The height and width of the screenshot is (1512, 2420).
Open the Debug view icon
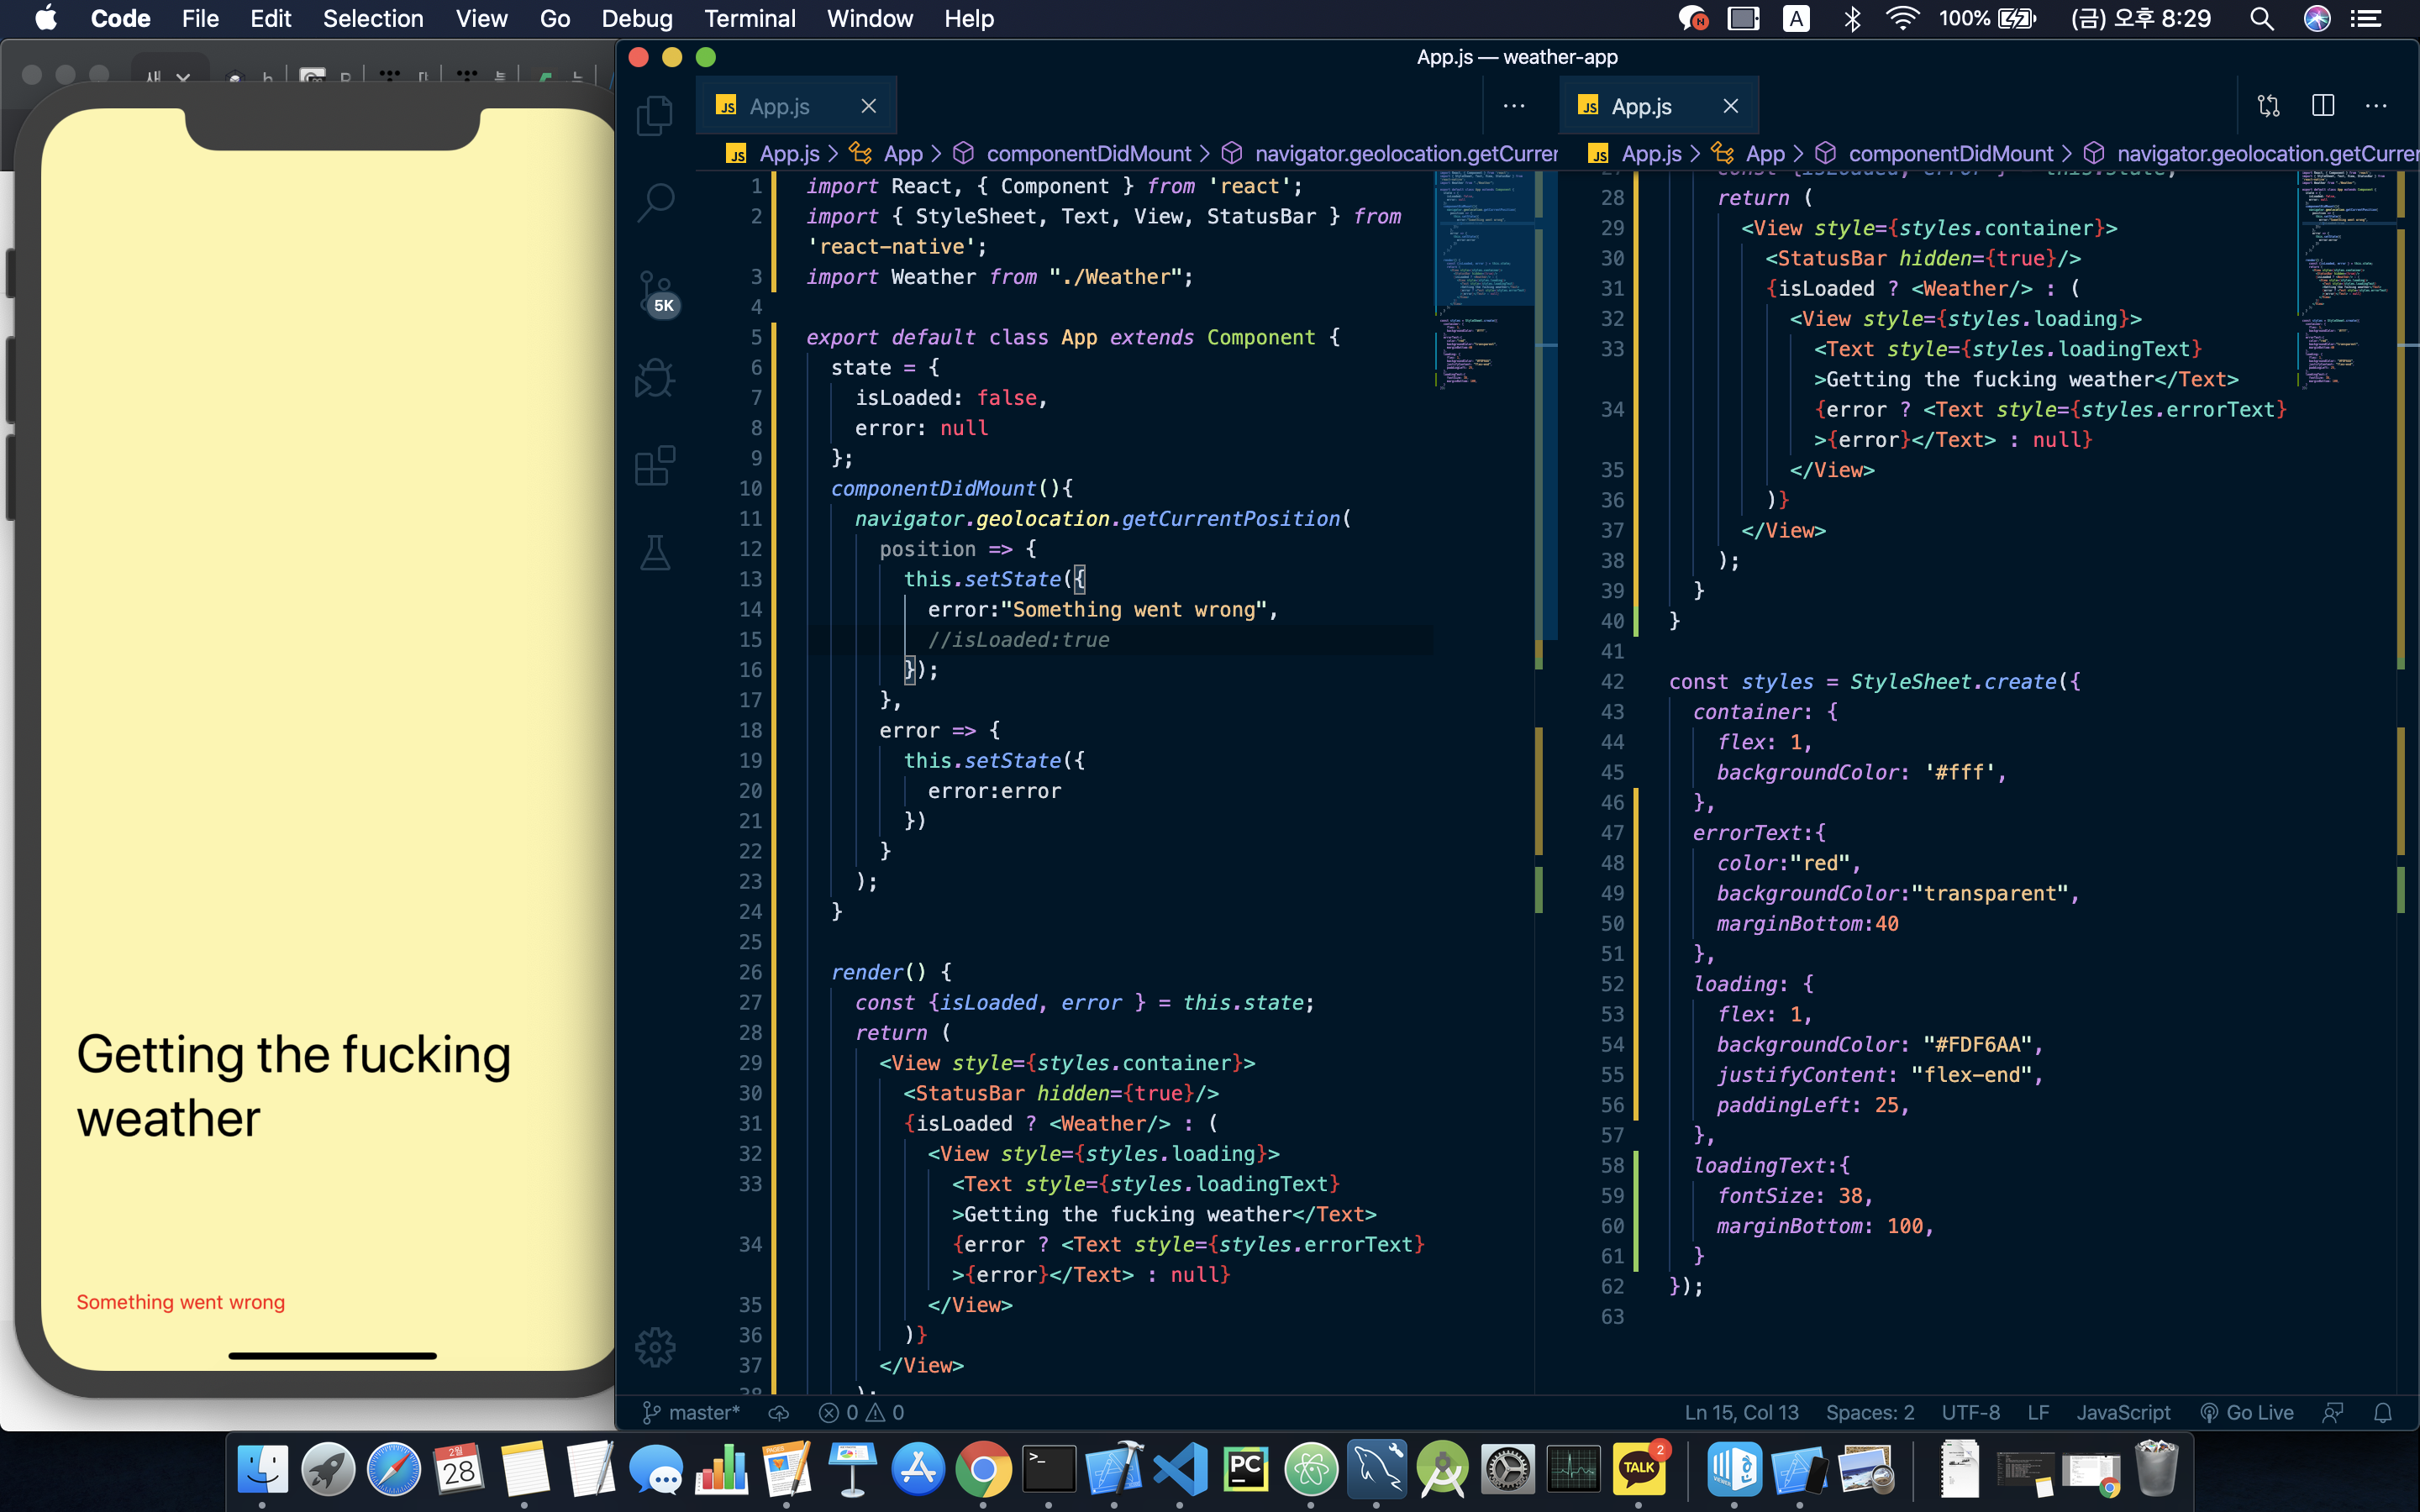coord(655,378)
